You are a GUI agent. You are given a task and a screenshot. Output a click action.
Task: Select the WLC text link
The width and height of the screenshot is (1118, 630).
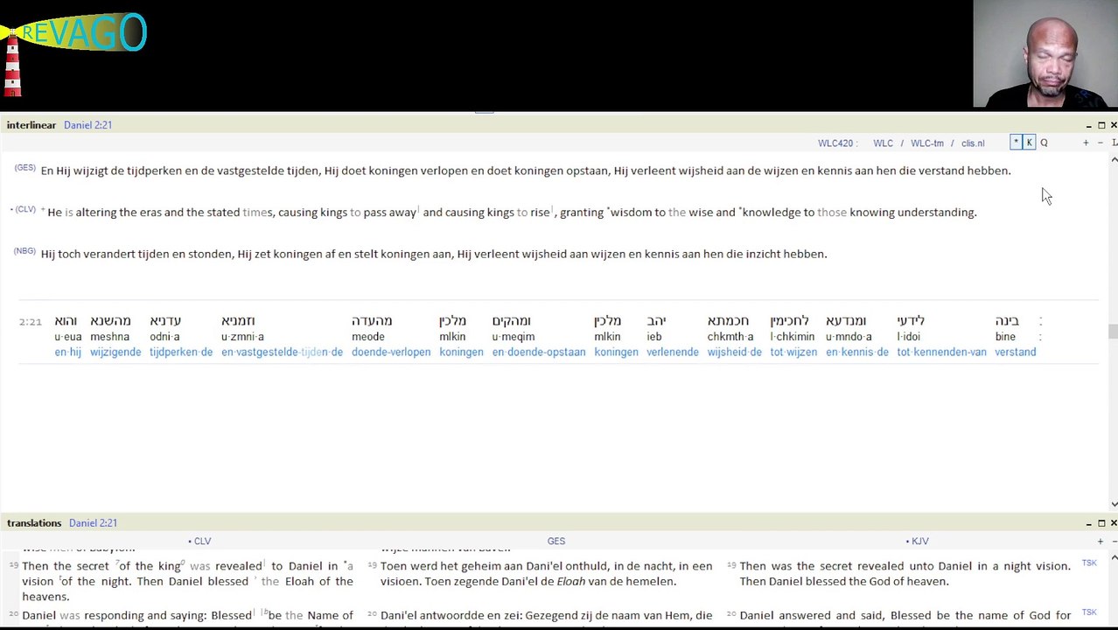tap(883, 143)
